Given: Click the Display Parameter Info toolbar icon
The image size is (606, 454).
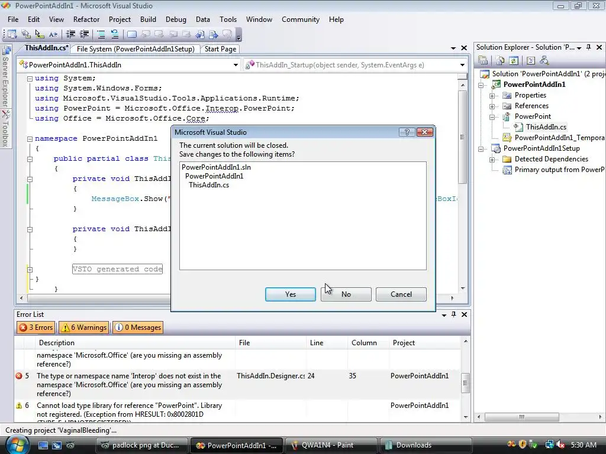Looking at the screenshot, I should pos(26,34).
